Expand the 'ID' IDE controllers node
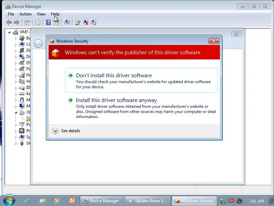 click(x=16, y=88)
